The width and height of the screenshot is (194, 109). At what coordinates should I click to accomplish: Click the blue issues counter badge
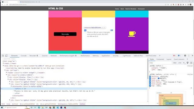tap(179, 56)
